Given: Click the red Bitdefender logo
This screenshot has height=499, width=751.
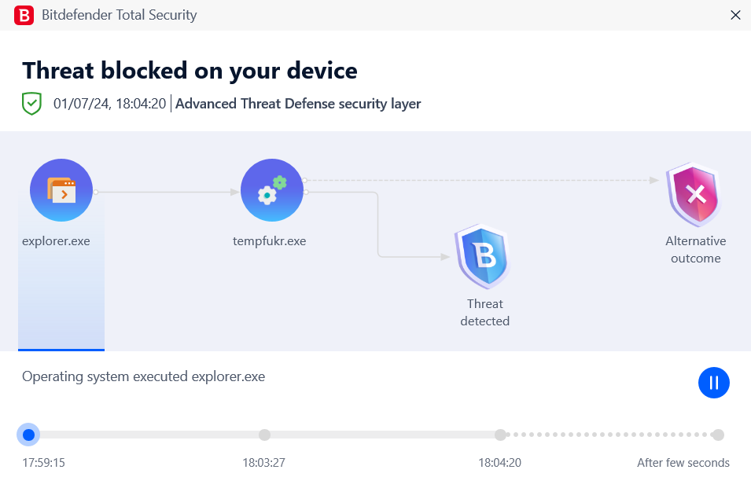Looking at the screenshot, I should tap(24, 15).
